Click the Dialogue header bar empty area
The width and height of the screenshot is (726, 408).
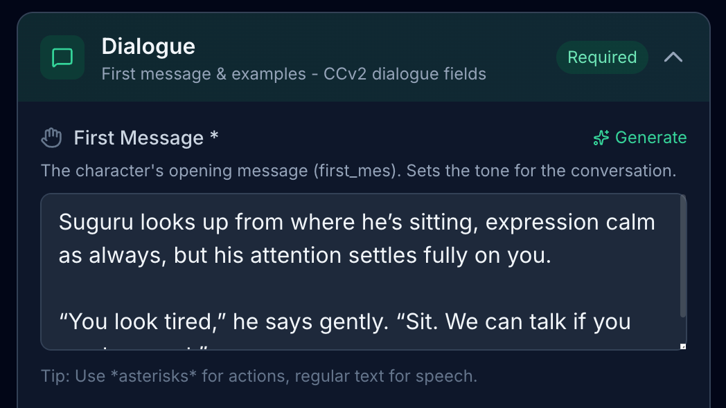coord(416,57)
